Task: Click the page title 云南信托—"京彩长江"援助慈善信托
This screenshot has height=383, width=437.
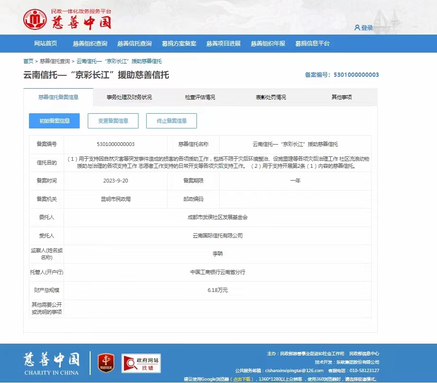Action: pos(96,75)
